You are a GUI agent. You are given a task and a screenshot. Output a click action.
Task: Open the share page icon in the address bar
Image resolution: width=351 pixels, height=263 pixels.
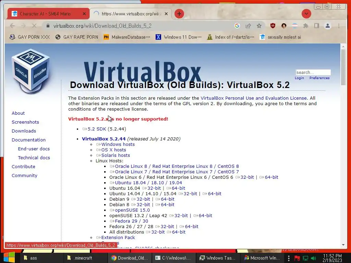point(248,26)
